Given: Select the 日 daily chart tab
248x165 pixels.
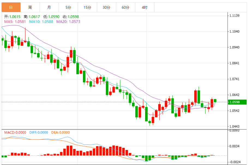Looking at the screenshot, I should click(11, 7).
